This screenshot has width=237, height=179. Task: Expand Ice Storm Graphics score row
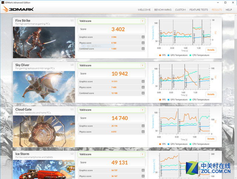tap(143, 170)
